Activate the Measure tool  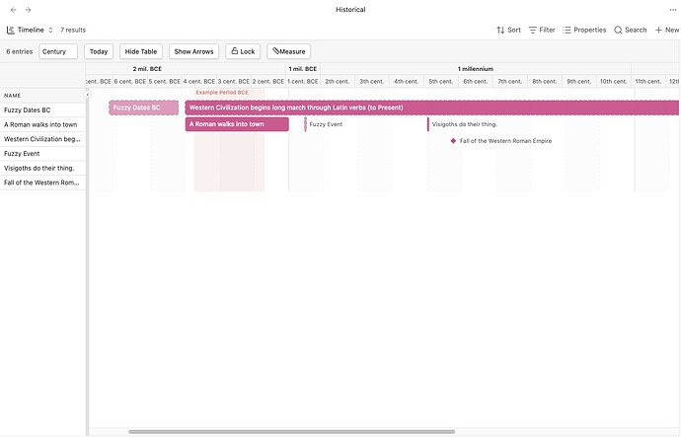point(289,51)
